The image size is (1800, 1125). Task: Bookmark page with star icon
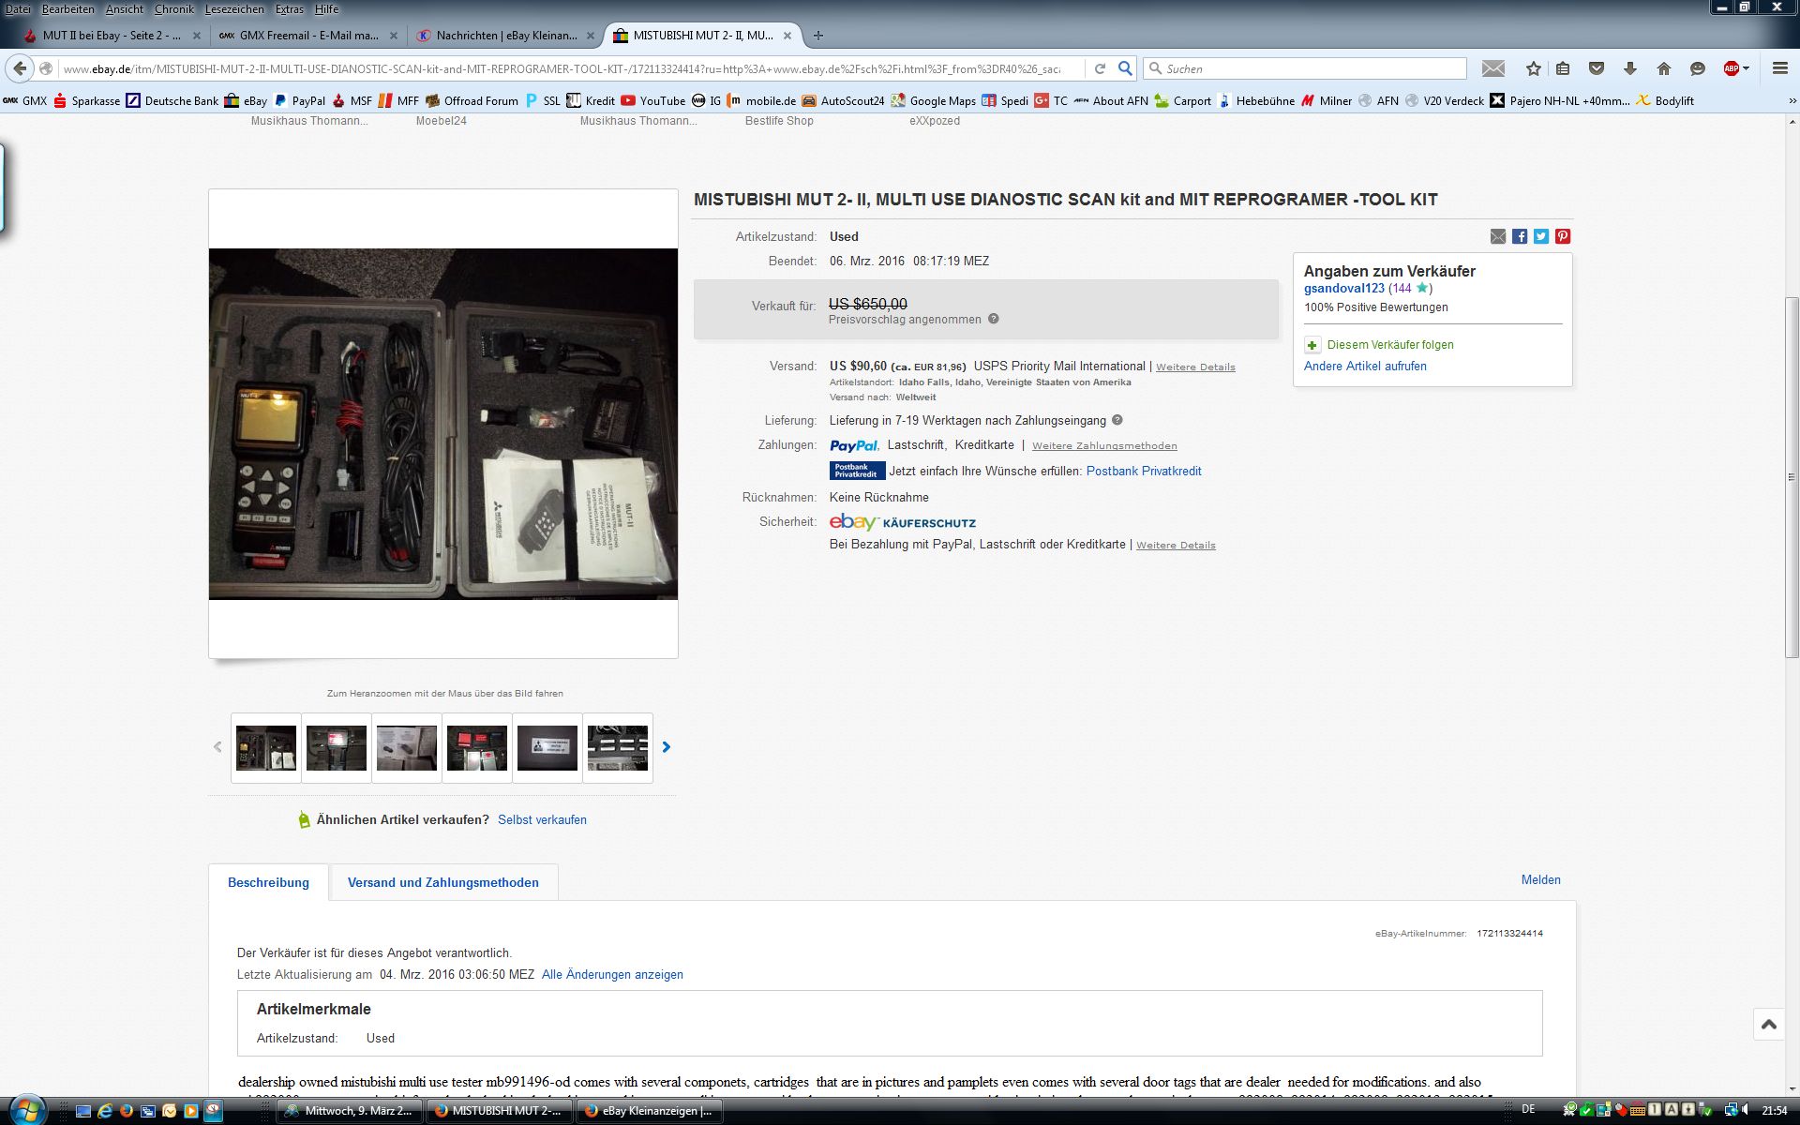(1534, 68)
